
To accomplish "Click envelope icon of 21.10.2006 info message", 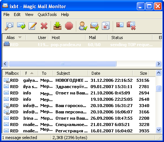I will click(6, 93).
